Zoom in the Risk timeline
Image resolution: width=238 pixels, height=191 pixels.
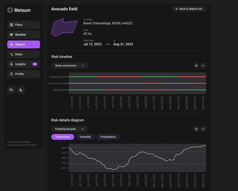pyautogui.click(x=196, y=66)
